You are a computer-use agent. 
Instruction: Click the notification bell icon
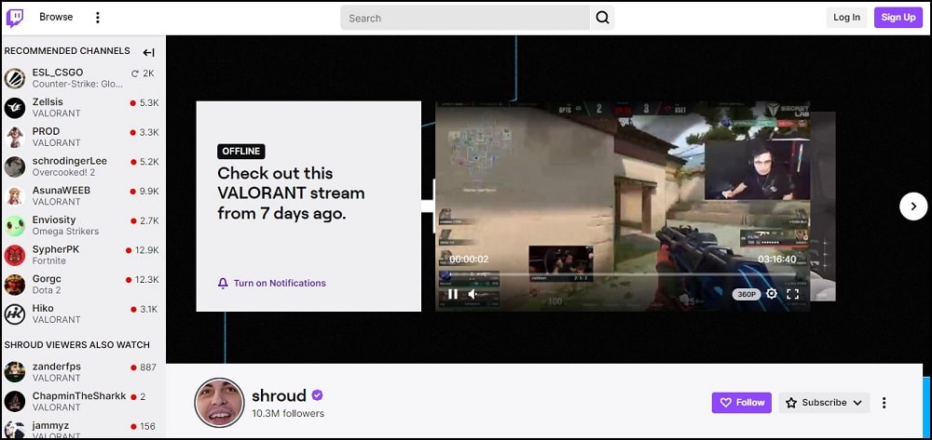point(223,283)
